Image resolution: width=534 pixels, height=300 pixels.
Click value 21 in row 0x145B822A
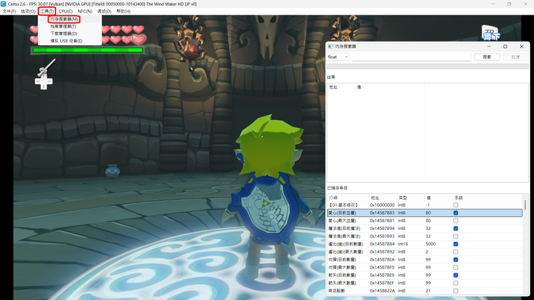click(x=428, y=291)
